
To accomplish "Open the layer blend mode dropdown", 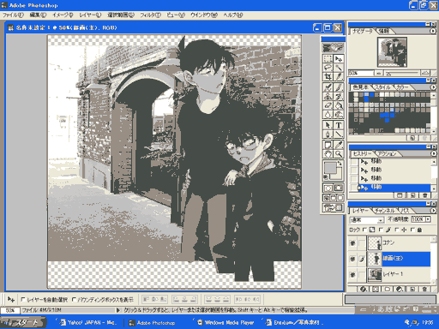I will pos(367,220).
